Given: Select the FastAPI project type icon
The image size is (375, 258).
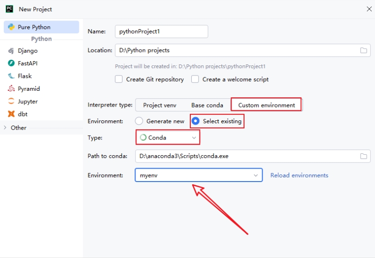Looking at the screenshot, I should tap(11, 63).
